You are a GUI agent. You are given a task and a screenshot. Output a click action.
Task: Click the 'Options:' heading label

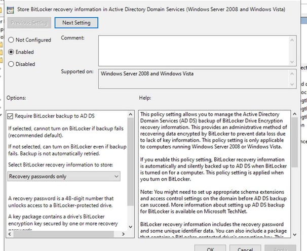click(x=16, y=98)
